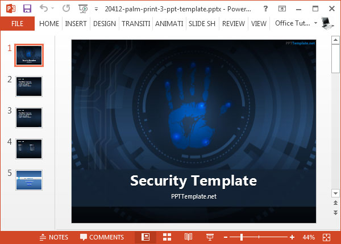Click the Security Template title text

pyautogui.click(x=193, y=181)
